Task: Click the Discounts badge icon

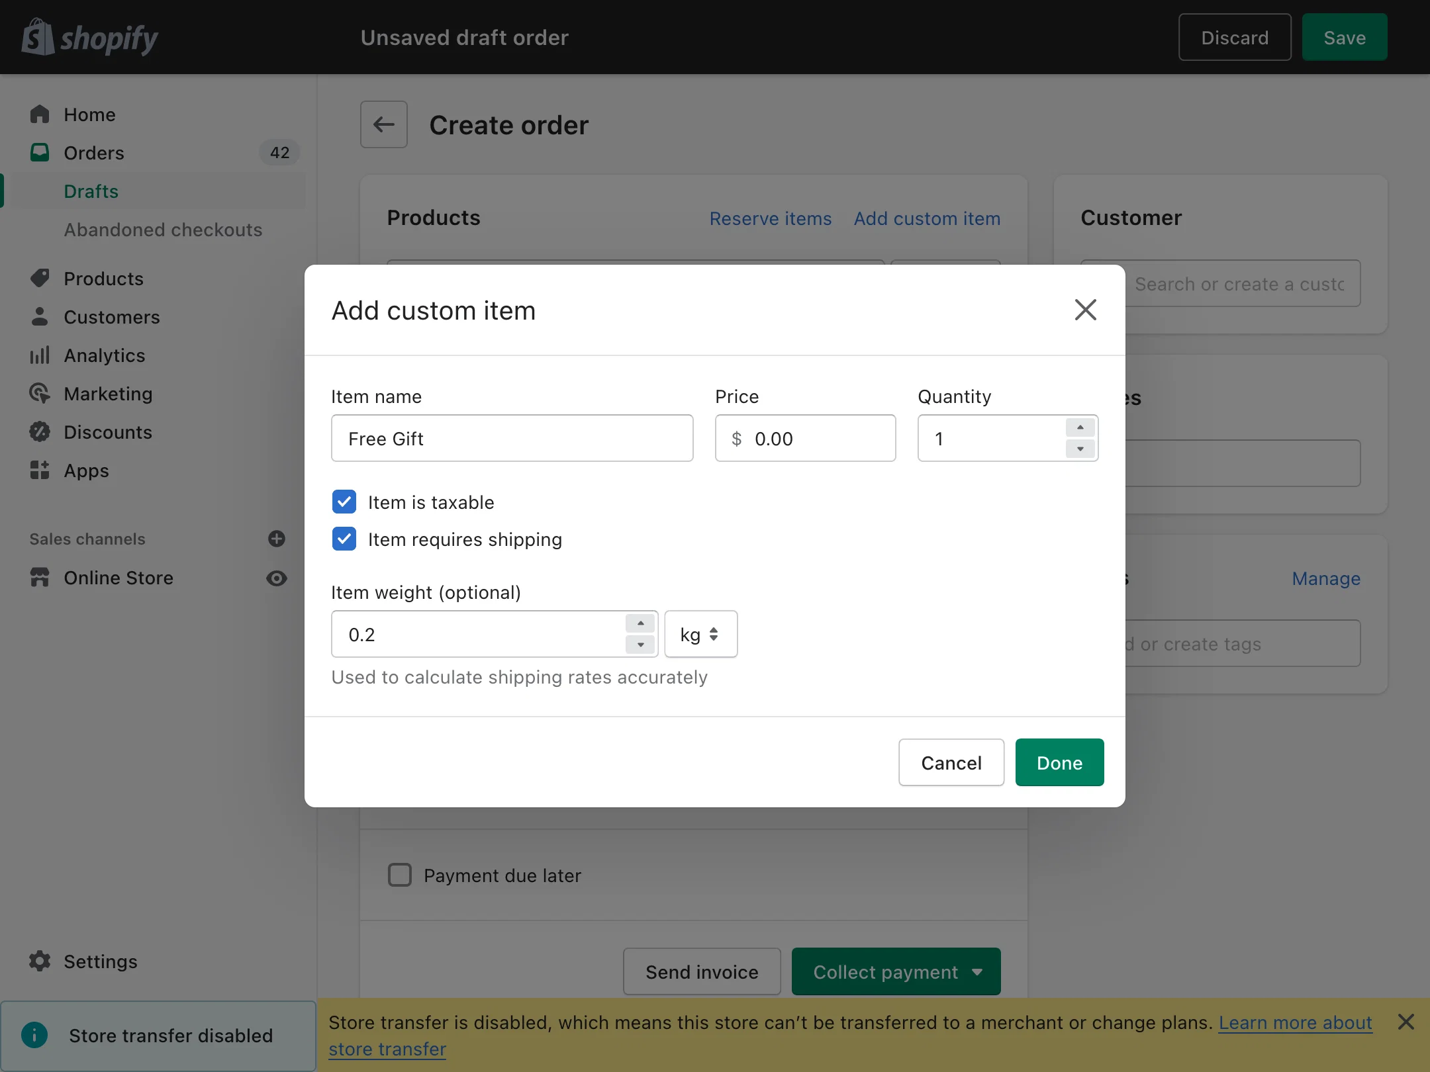Action: click(x=40, y=432)
